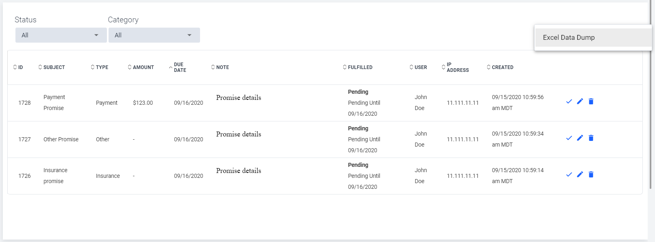Viewport: 655px width, 242px height.
Task: Sort table by Subject column
Action: coord(52,67)
